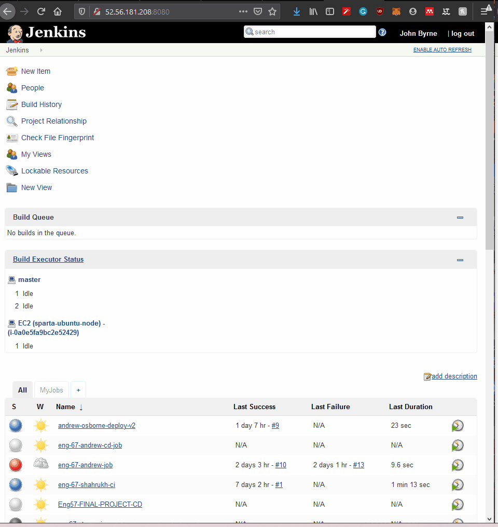Schedule a build for eng-67-shahrukh-ci
Viewport: 498px width, 527px height.
pos(458,484)
